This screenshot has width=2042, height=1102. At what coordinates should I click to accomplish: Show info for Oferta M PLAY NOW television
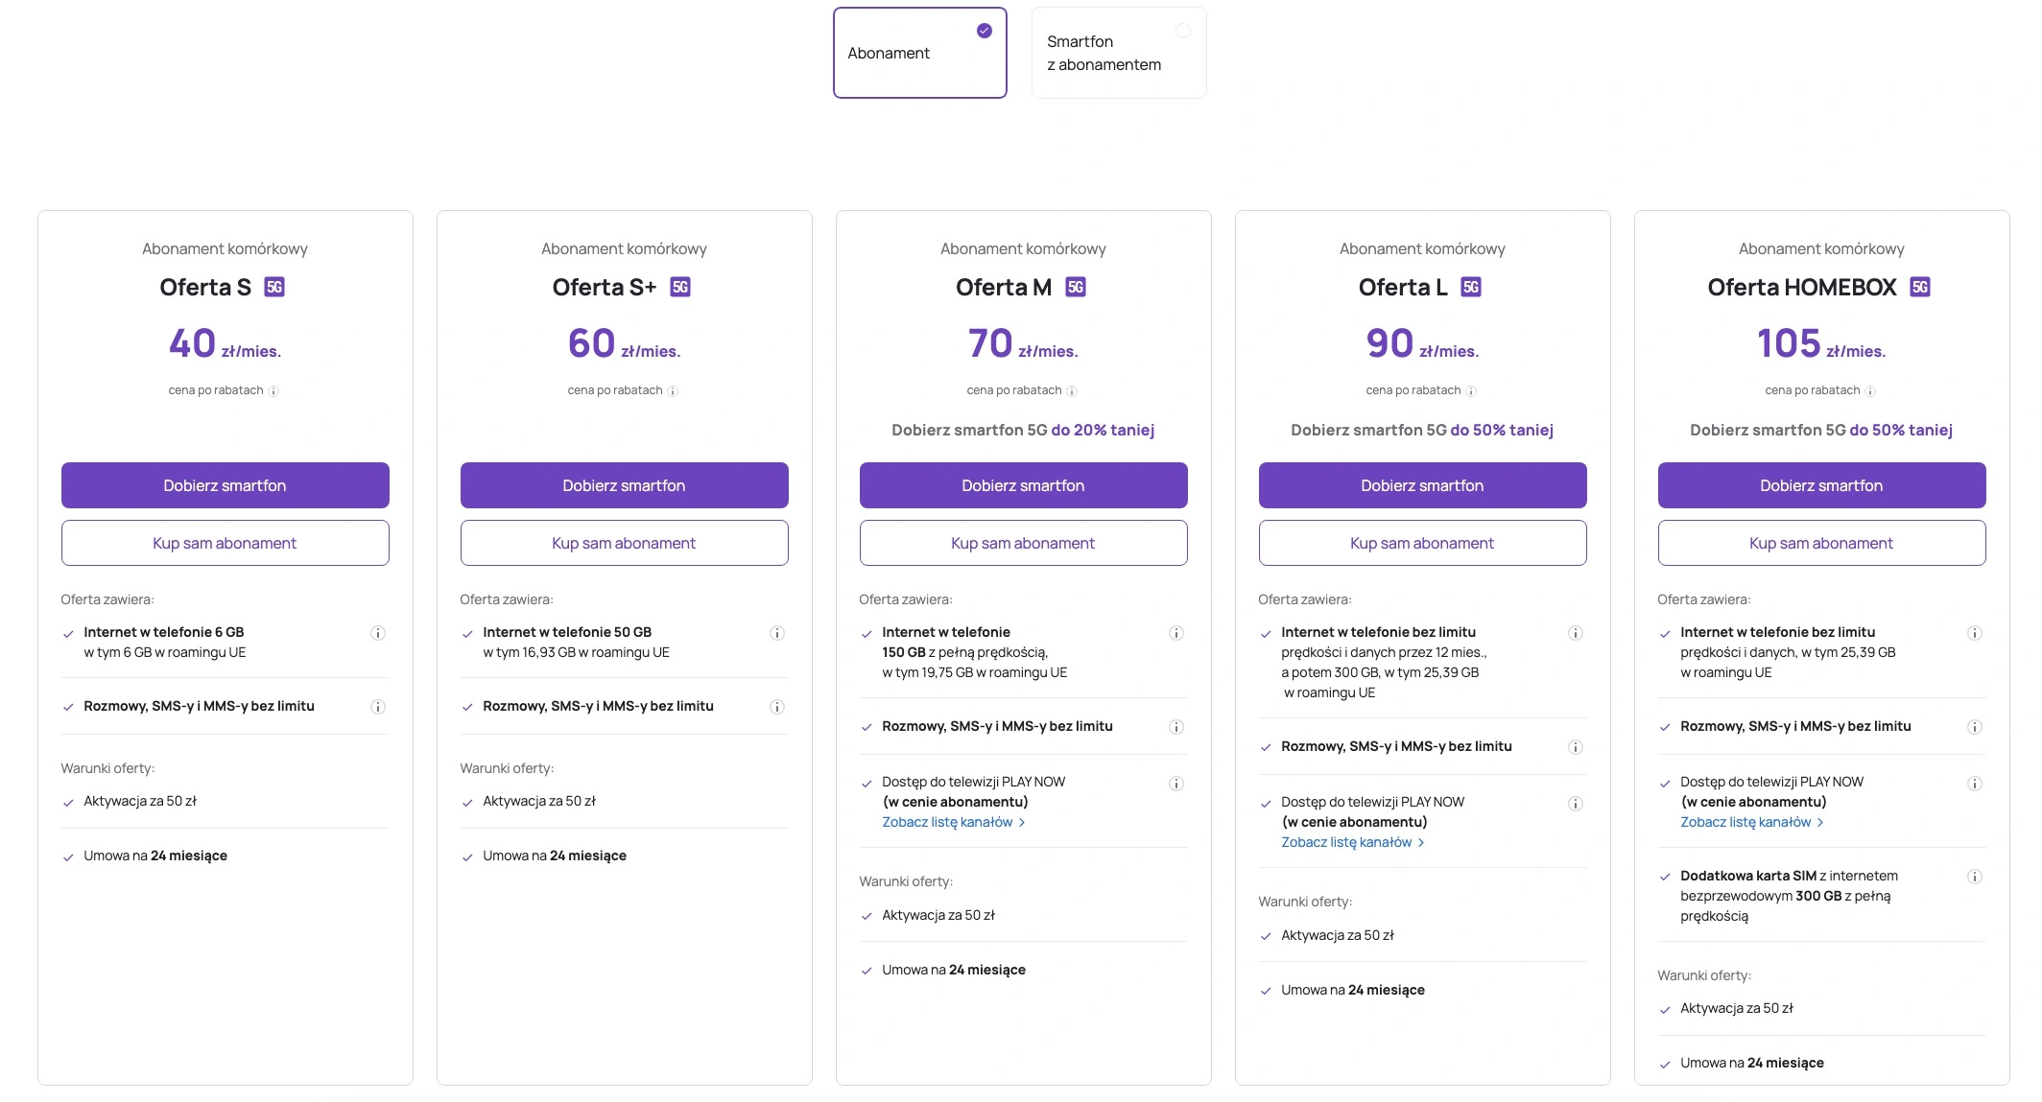(x=1176, y=784)
